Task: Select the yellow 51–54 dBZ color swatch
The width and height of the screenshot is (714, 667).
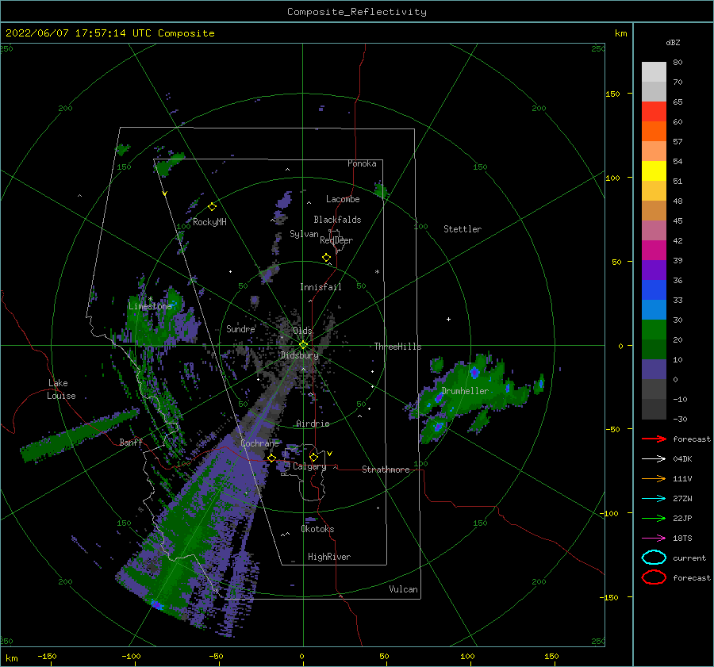Action: point(654,171)
